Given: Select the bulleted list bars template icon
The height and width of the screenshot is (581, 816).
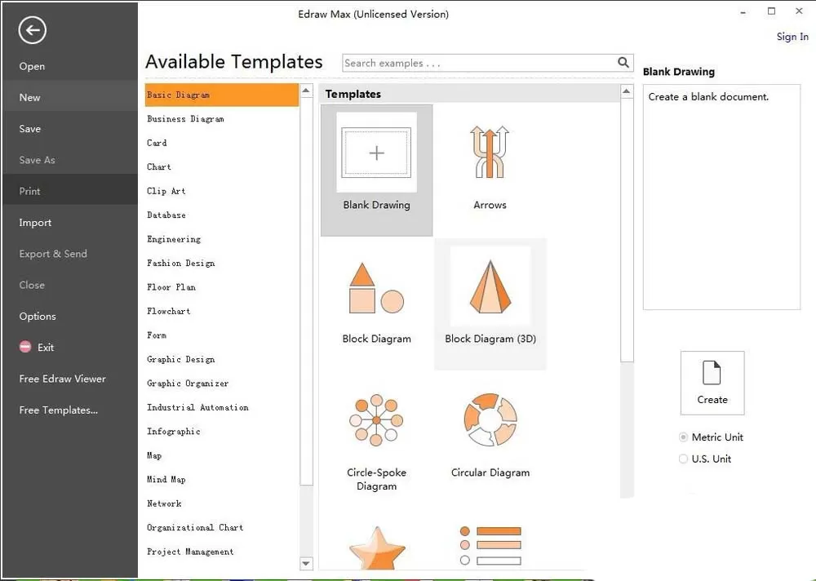Looking at the screenshot, I should (490, 546).
